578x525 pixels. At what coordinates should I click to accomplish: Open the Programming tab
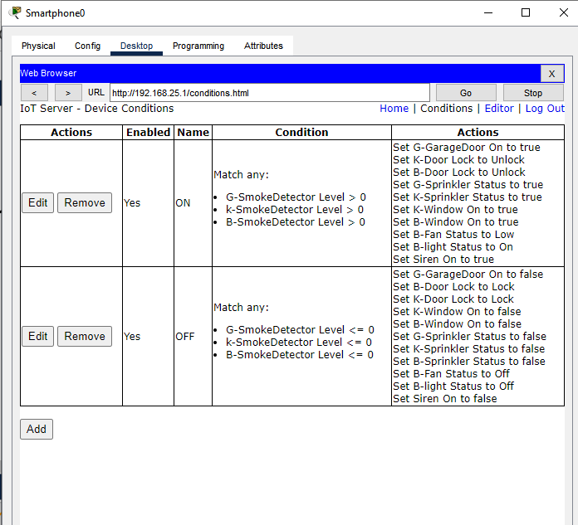pyautogui.click(x=198, y=46)
